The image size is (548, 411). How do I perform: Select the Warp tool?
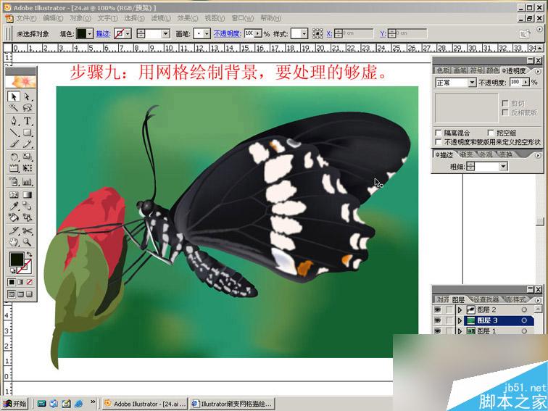click(x=14, y=168)
